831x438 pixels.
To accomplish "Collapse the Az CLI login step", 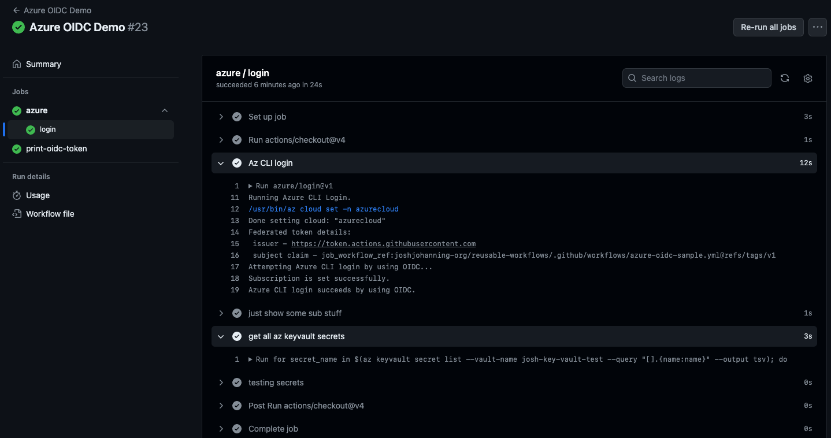I will pyautogui.click(x=221, y=163).
